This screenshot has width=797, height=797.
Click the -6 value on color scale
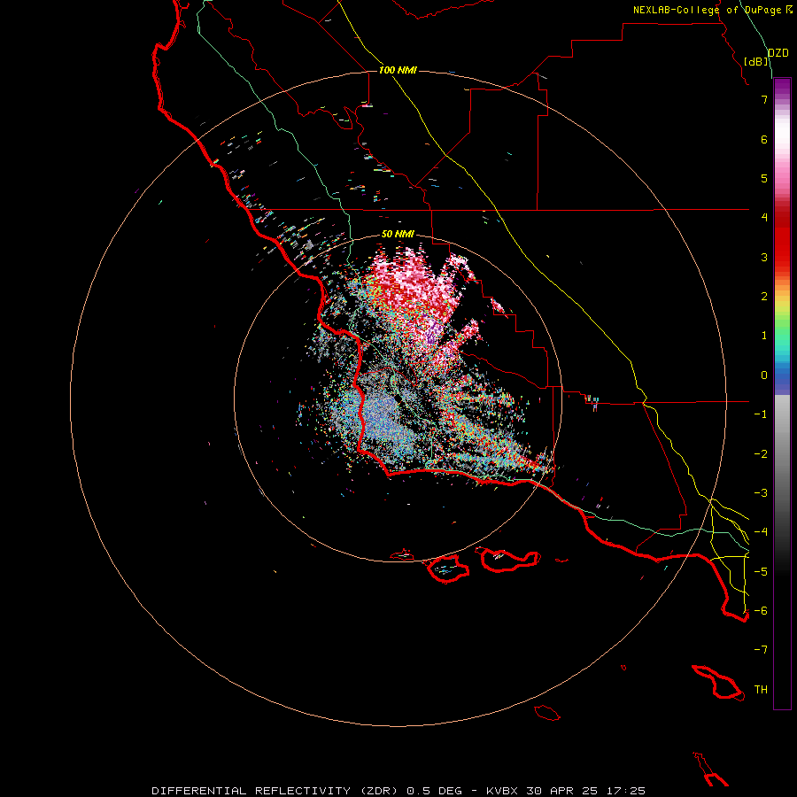click(761, 611)
